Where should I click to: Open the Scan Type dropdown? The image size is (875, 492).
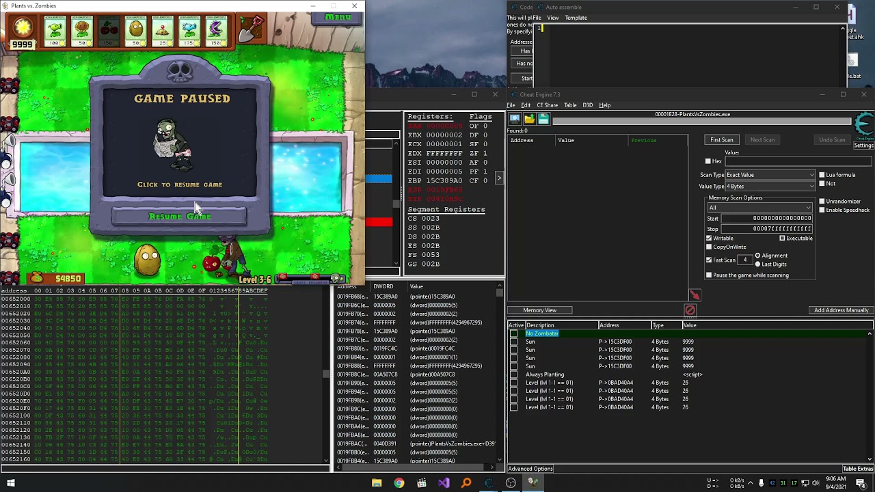(770, 175)
